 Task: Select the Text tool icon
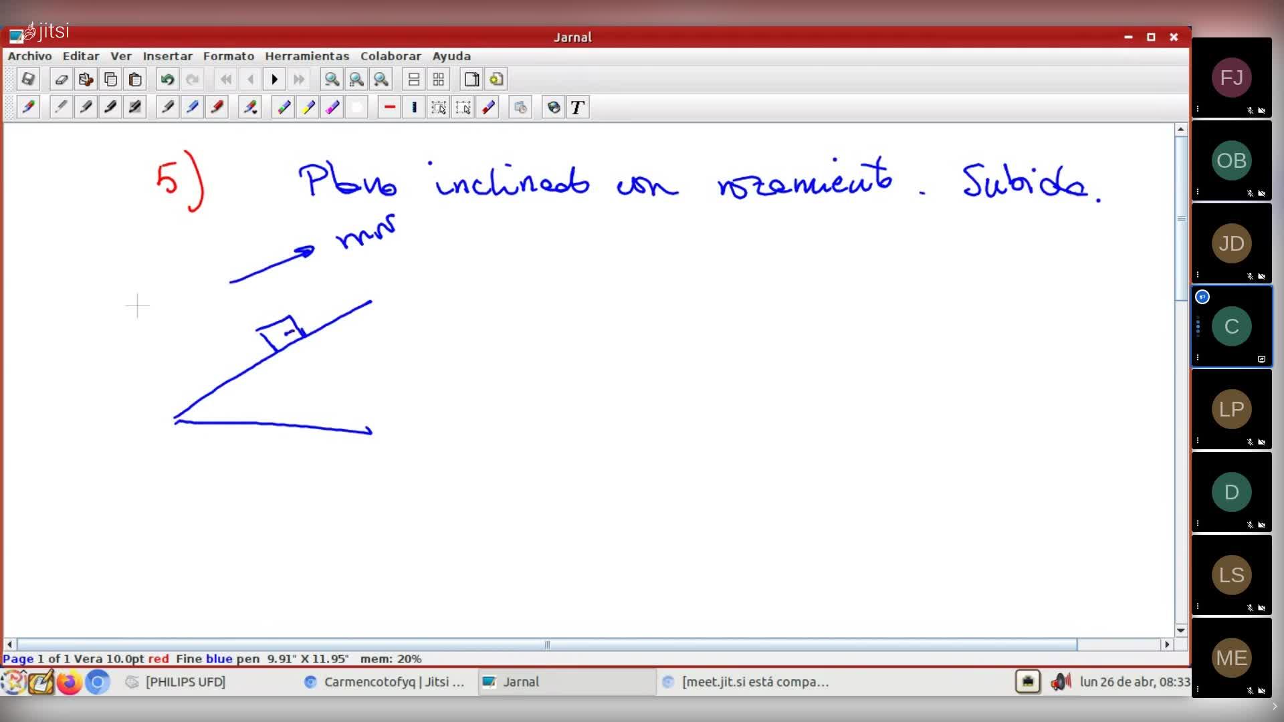[x=578, y=108]
